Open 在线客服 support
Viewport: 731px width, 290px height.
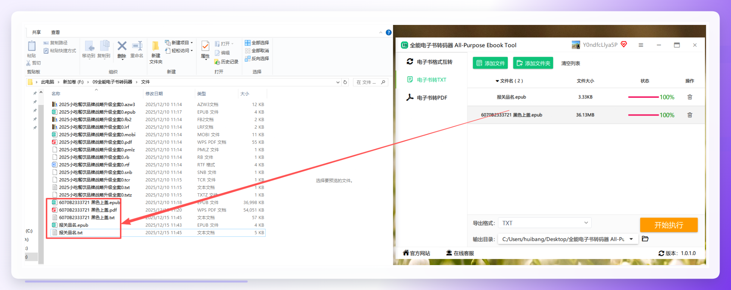460,253
